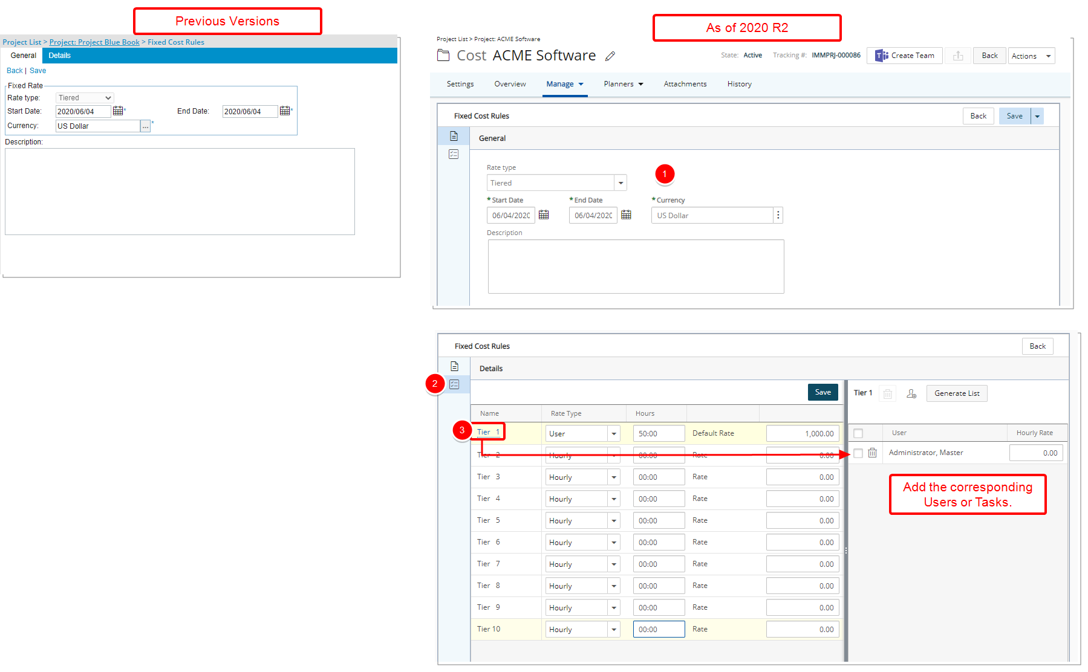
Task: Expand the Save split-button arrow
Action: pos(1037,116)
